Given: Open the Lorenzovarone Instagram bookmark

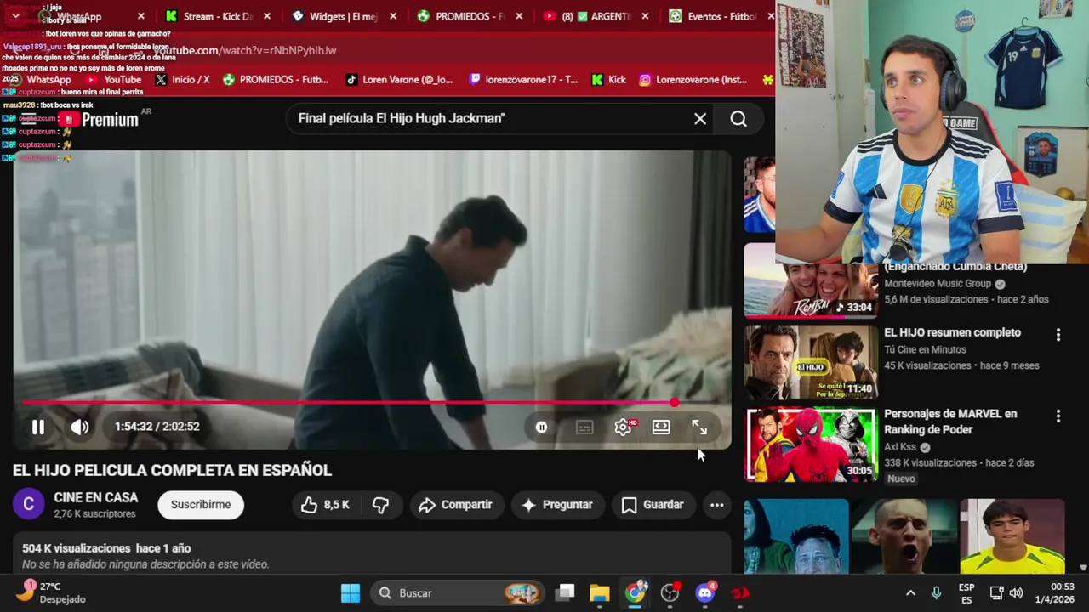Looking at the screenshot, I should point(693,80).
